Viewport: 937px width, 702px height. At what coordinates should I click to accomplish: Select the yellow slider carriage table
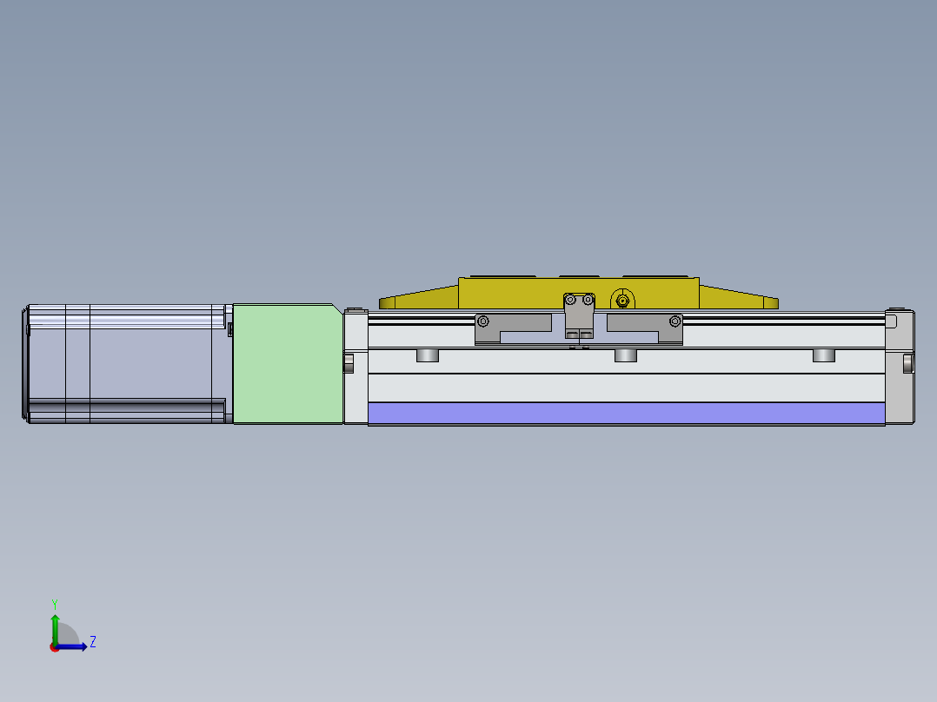pyautogui.click(x=579, y=293)
